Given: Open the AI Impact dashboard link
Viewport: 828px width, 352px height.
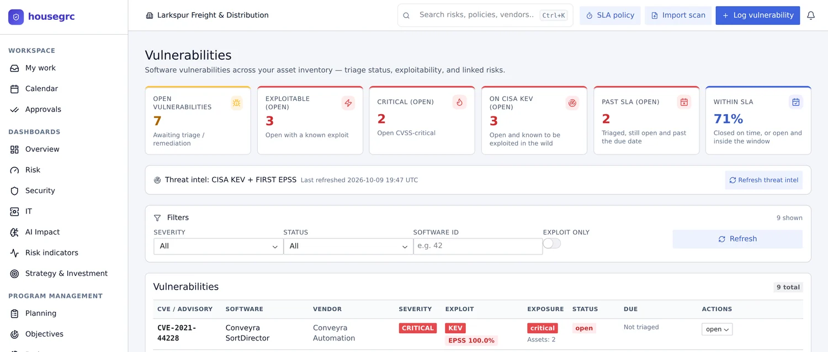Looking at the screenshot, I should (43, 232).
